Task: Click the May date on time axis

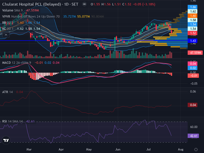Action: click(x=89, y=149)
